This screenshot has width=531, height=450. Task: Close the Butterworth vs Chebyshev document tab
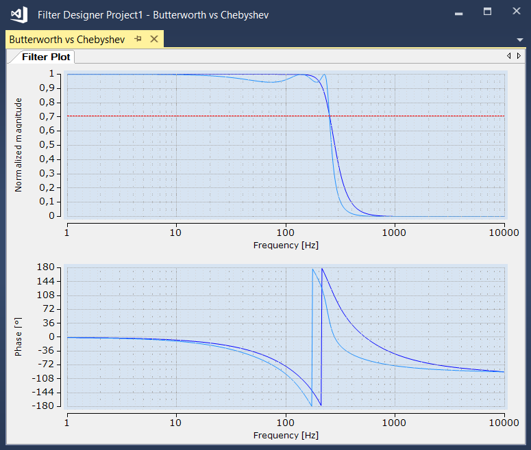[154, 39]
